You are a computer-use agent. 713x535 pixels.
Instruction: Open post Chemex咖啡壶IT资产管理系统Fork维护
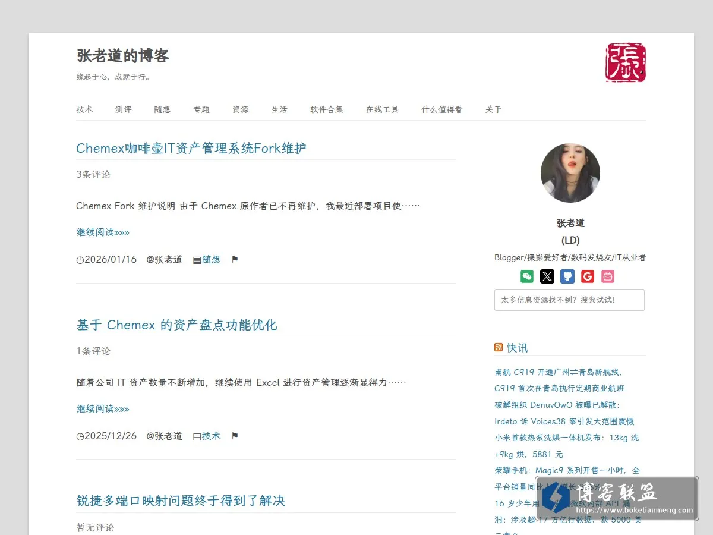(x=191, y=148)
